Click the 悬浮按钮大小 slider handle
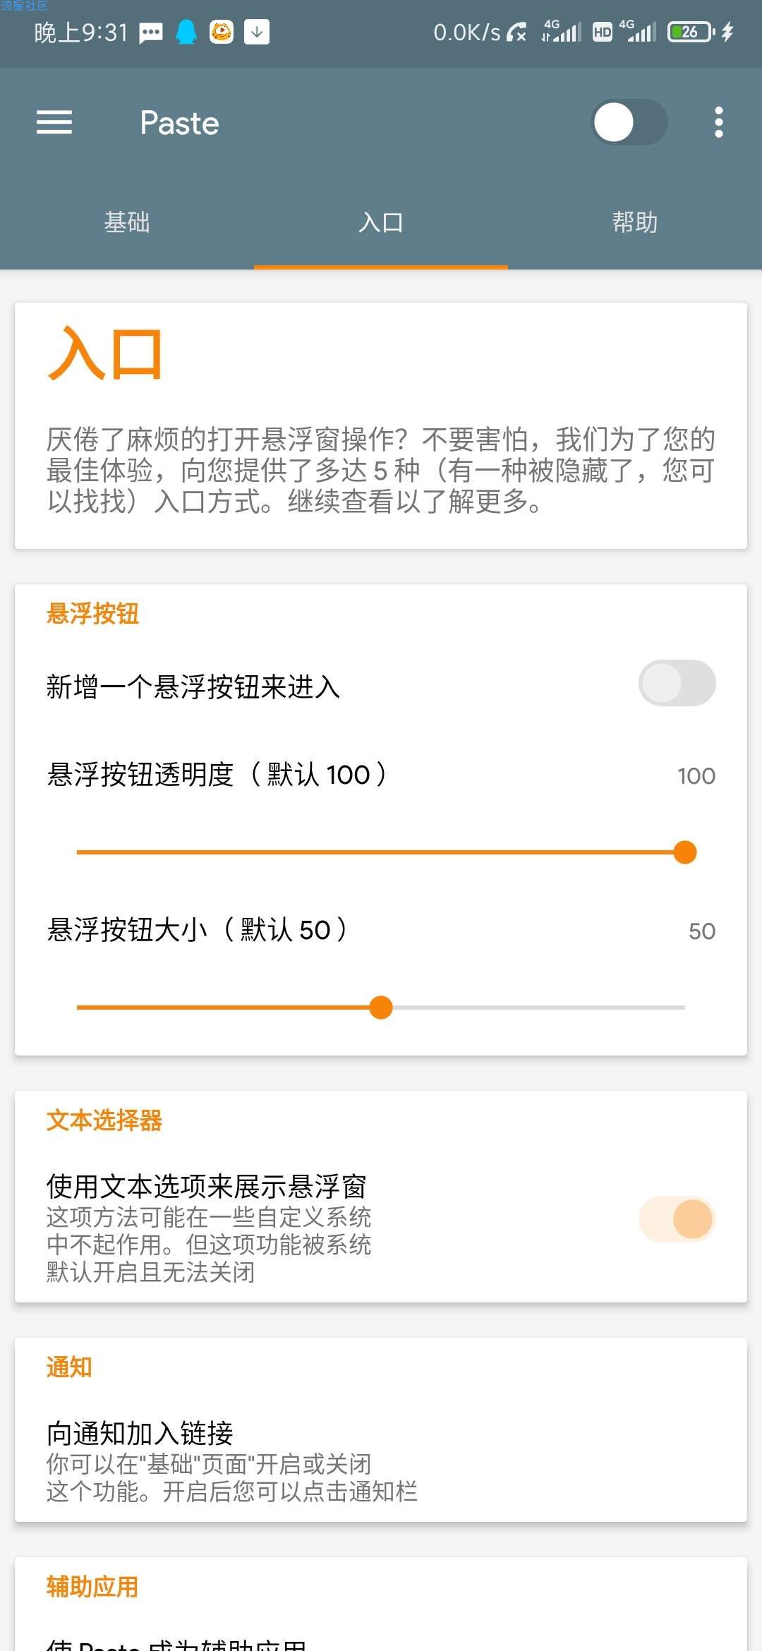Image resolution: width=762 pixels, height=1651 pixels. pyautogui.click(x=381, y=1008)
